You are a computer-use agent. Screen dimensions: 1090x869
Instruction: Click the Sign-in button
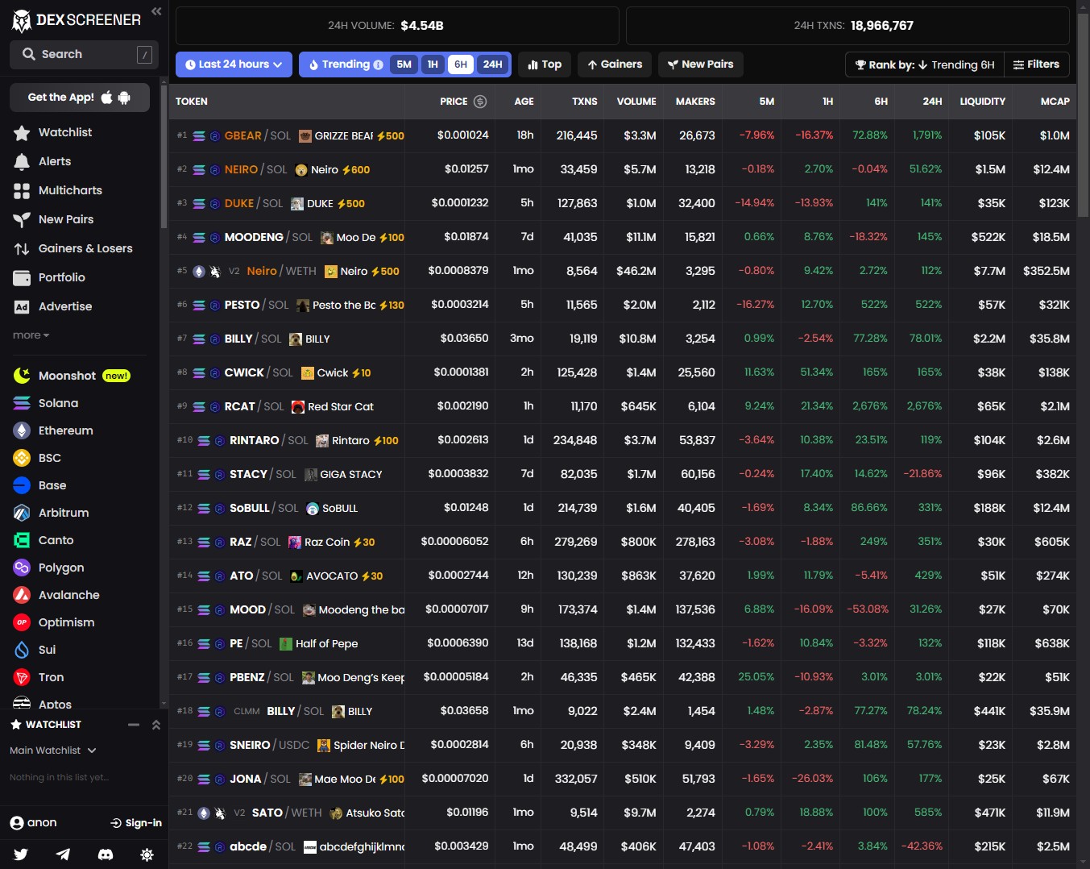(x=135, y=821)
